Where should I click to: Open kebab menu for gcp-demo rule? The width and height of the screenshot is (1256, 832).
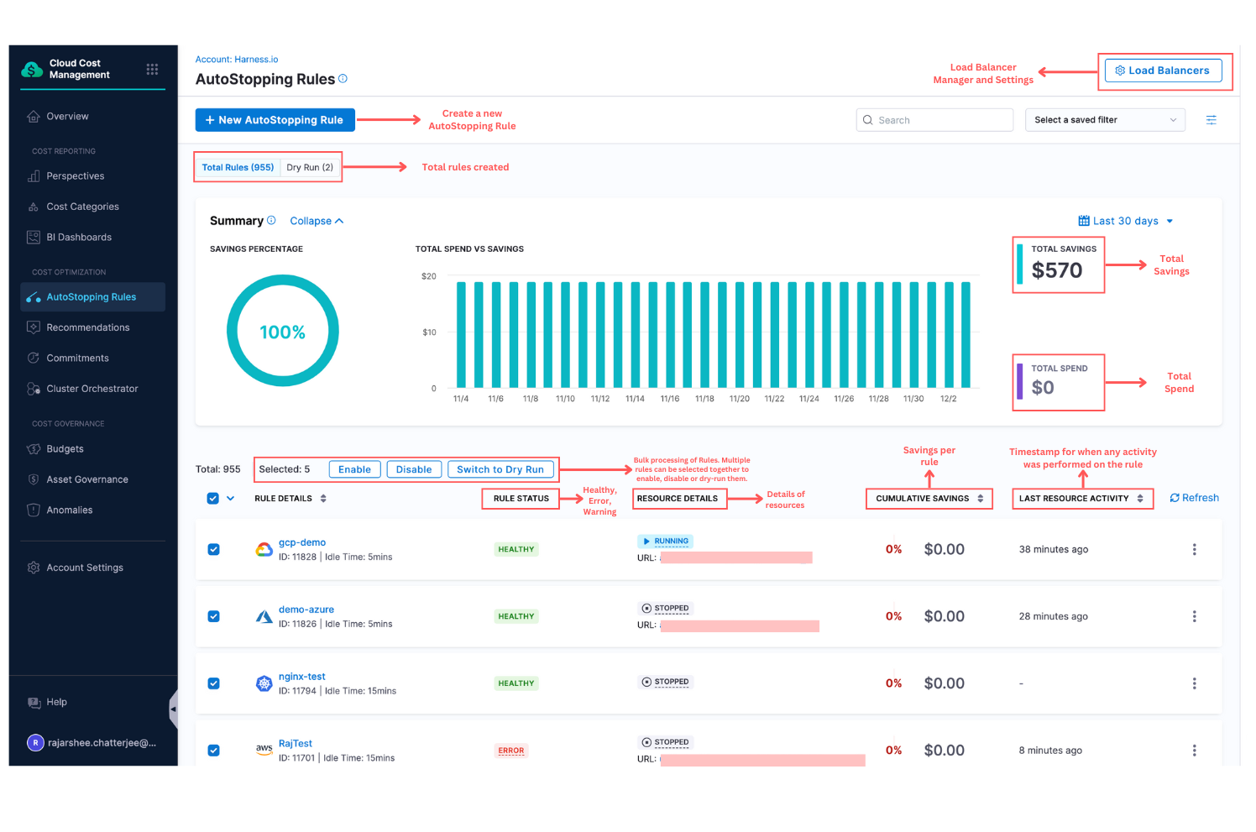click(1194, 550)
